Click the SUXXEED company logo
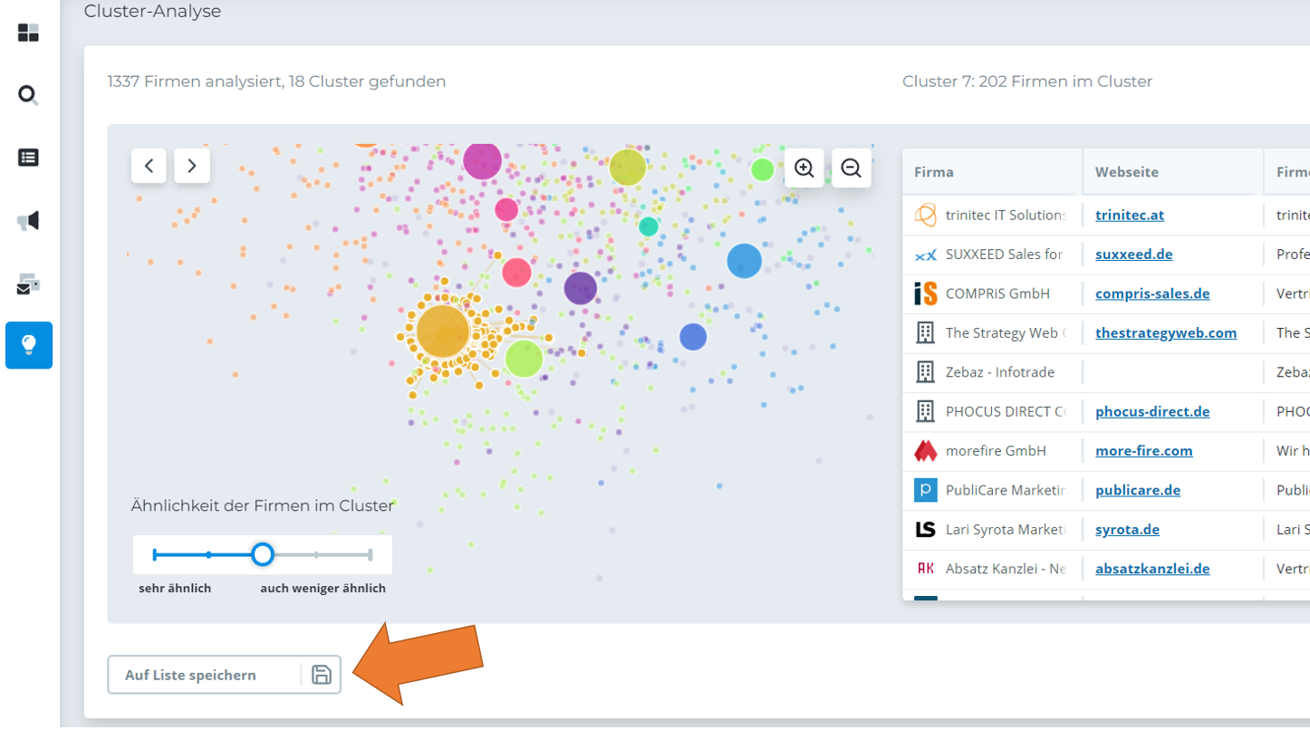Viewport: 1310px width, 730px height. click(x=925, y=255)
